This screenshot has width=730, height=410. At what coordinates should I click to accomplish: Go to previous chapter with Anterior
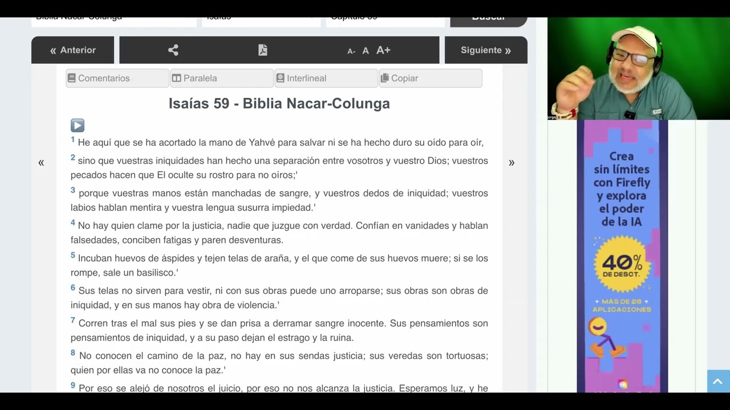pos(72,50)
